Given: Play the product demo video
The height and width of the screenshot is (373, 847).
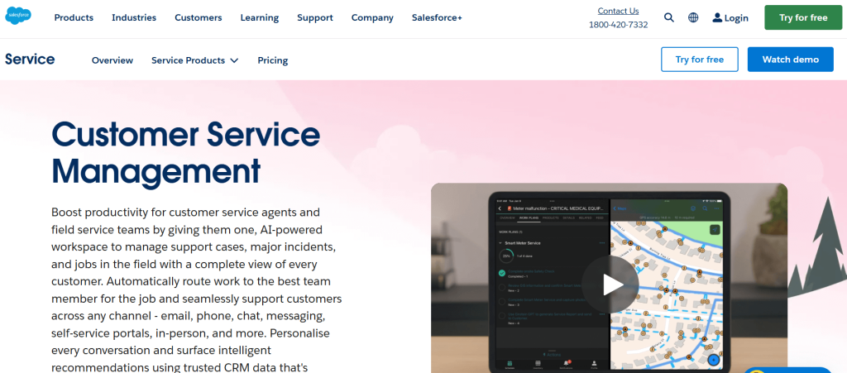Looking at the screenshot, I should pos(610,284).
